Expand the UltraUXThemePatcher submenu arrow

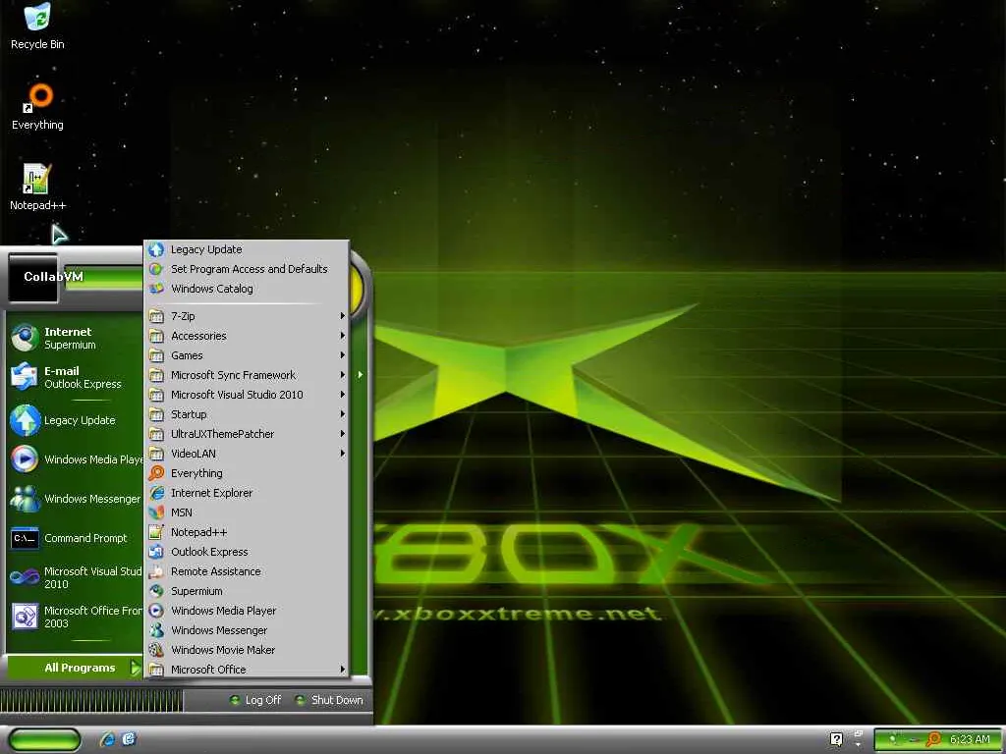click(342, 434)
